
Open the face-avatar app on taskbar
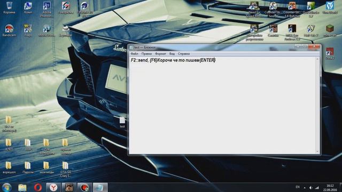click(69, 187)
